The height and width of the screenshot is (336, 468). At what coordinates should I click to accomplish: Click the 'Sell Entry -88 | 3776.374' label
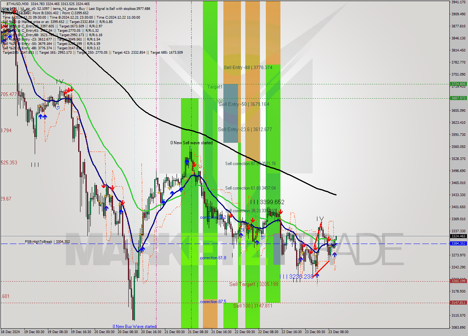(x=248, y=68)
